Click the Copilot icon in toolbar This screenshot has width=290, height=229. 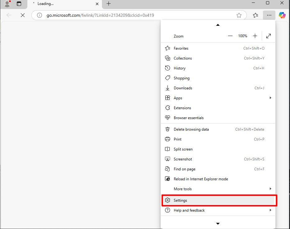282,15
